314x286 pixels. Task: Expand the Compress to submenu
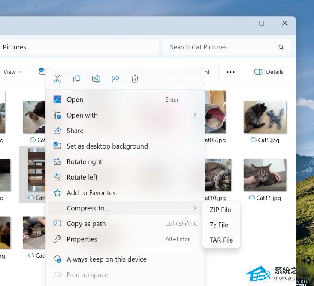point(124,208)
